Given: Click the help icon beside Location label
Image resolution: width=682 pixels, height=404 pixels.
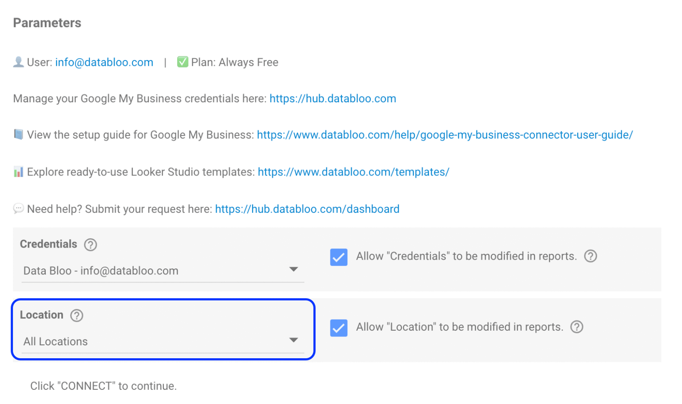Looking at the screenshot, I should [77, 316].
